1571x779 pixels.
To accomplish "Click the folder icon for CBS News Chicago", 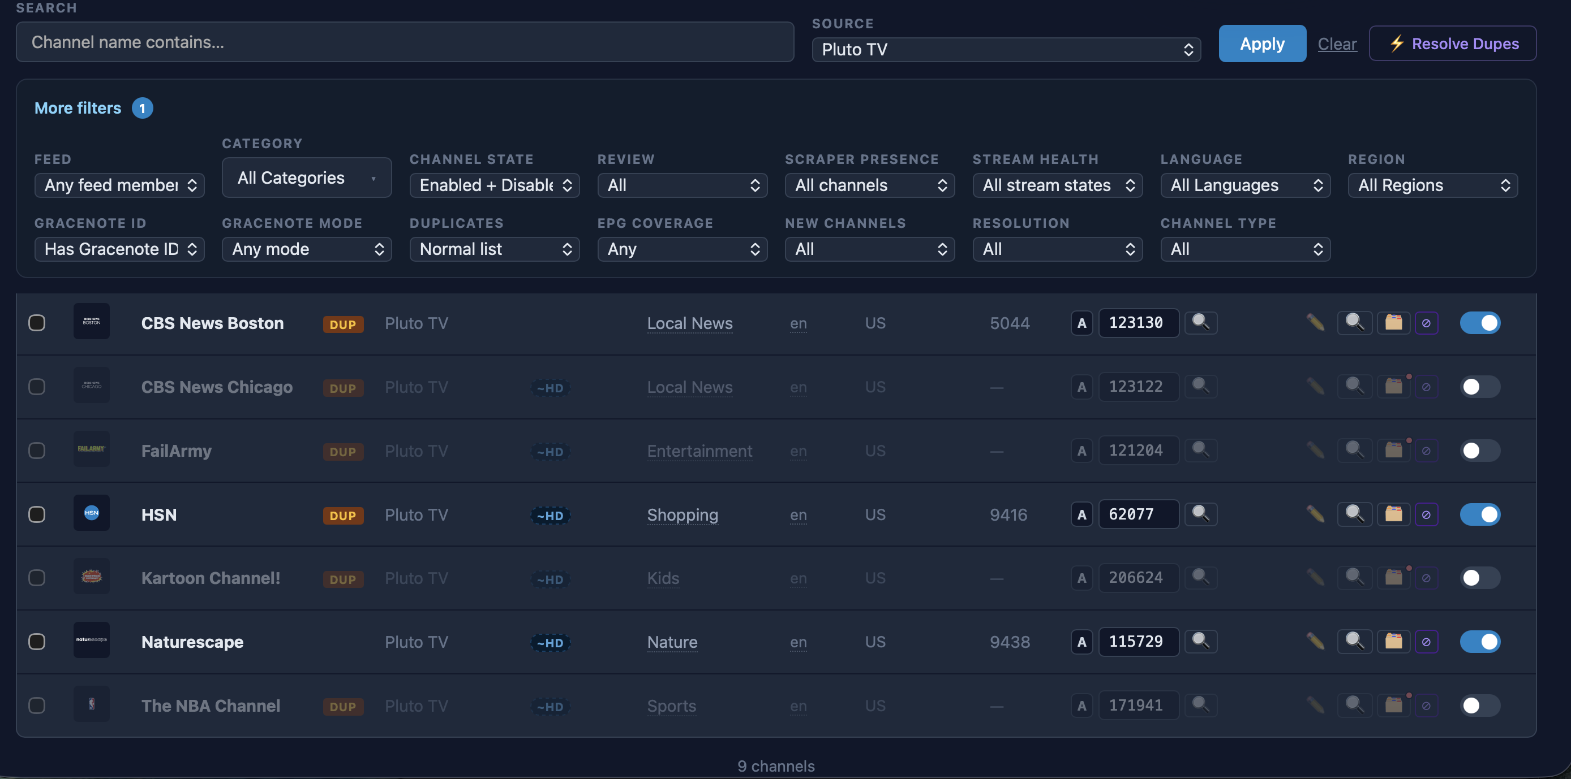I will 1393,386.
